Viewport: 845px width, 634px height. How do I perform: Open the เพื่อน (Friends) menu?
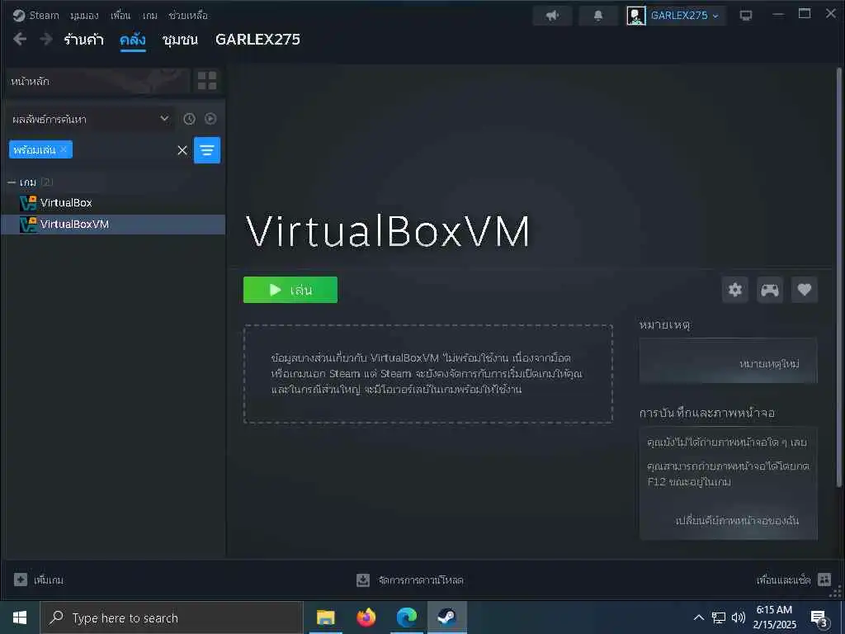point(120,15)
